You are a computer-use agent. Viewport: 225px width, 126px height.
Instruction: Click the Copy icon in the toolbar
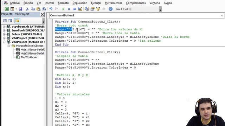(x=33, y=9)
